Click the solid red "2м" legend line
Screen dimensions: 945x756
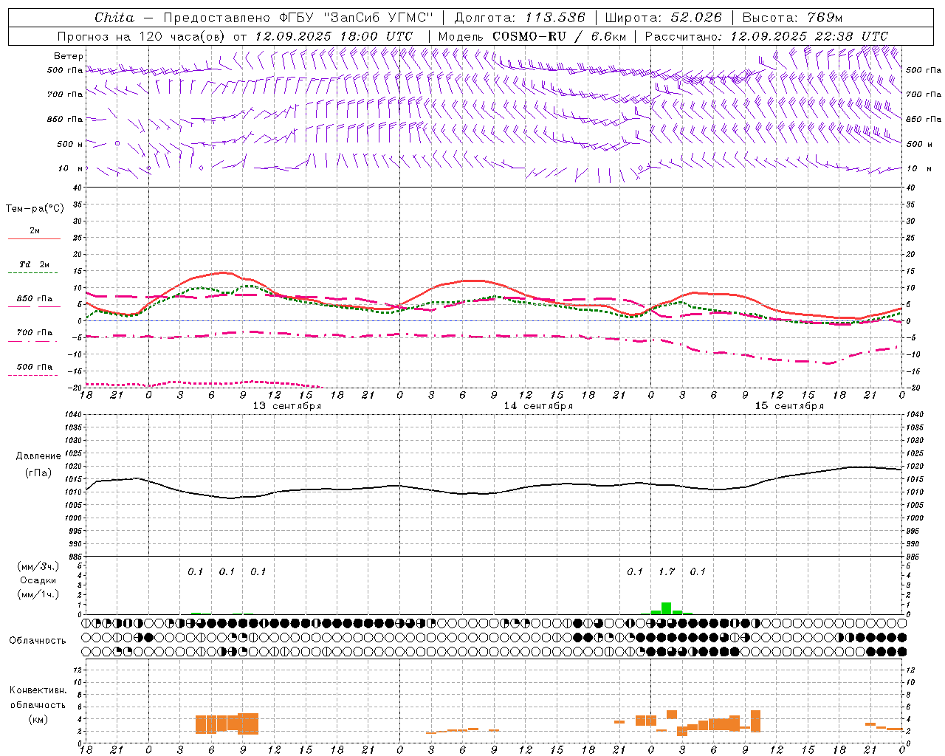point(34,238)
